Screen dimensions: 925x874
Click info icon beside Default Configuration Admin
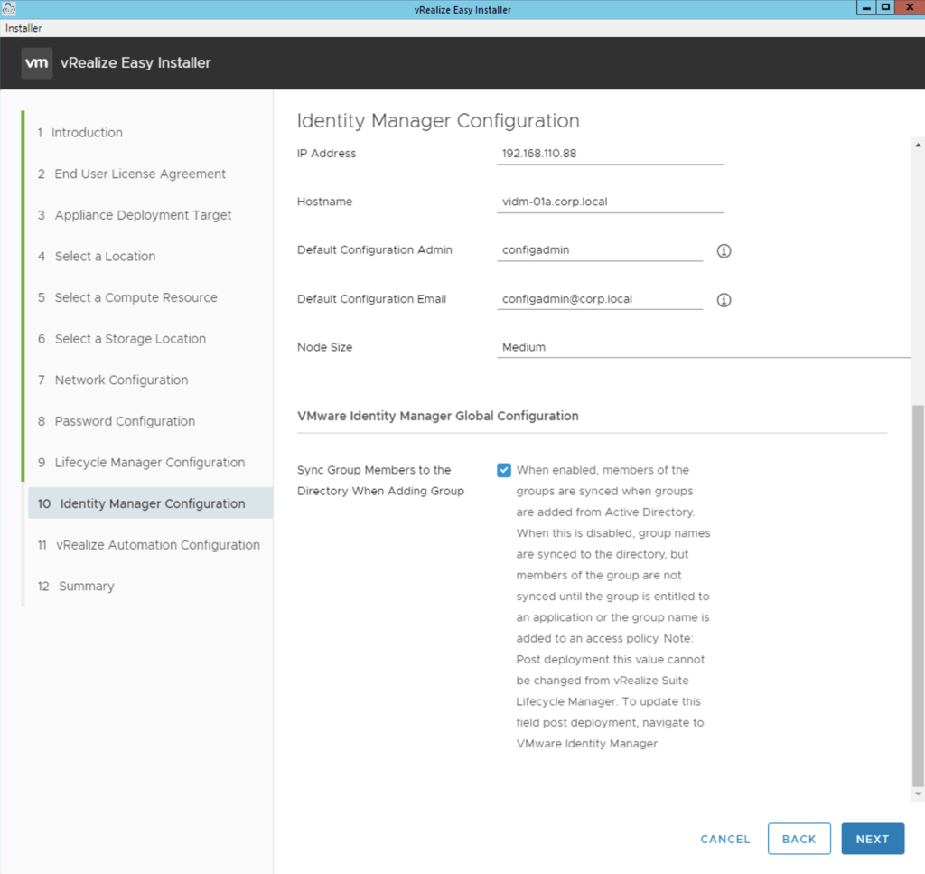724,251
